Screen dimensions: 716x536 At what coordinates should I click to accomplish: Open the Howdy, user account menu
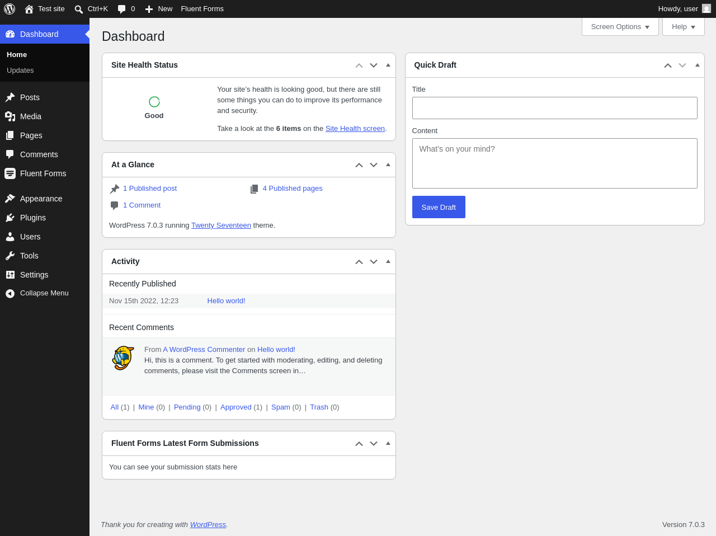(x=684, y=9)
